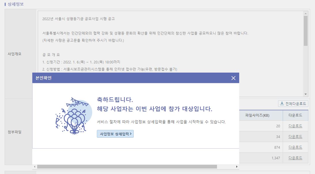315x174 pixels.
Task: Click the 다운로드 link for the 874 KB file
Action: point(295,147)
